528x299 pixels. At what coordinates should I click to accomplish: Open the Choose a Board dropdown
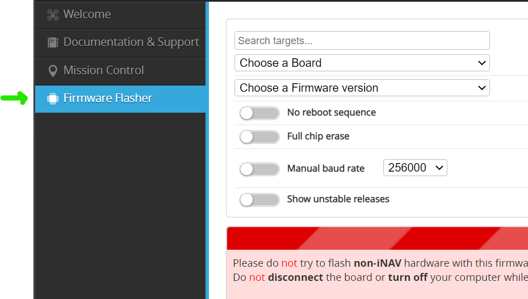[362, 63]
